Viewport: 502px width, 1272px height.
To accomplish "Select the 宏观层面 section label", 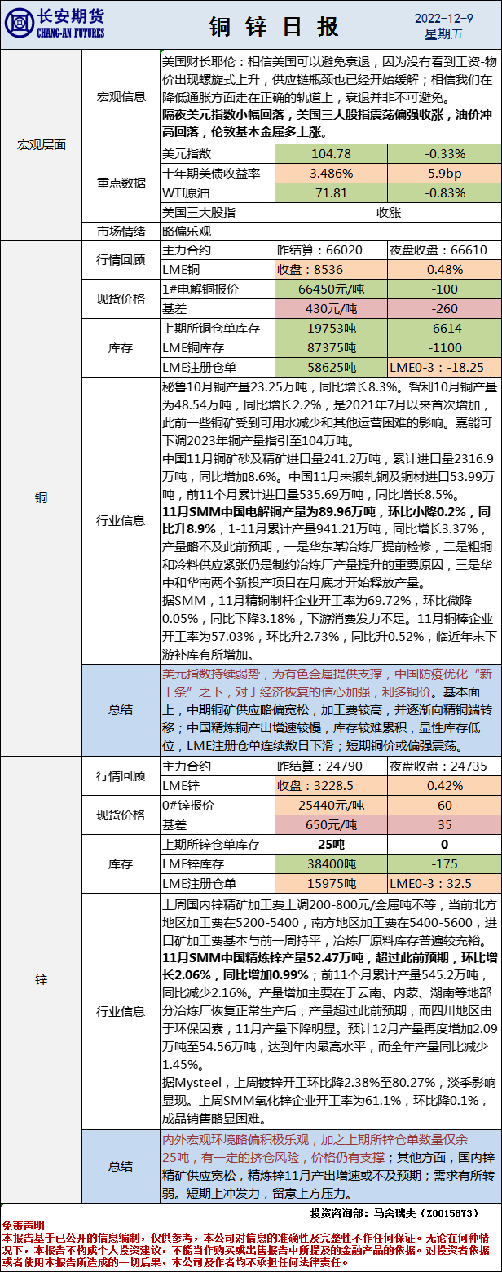I will (x=41, y=144).
